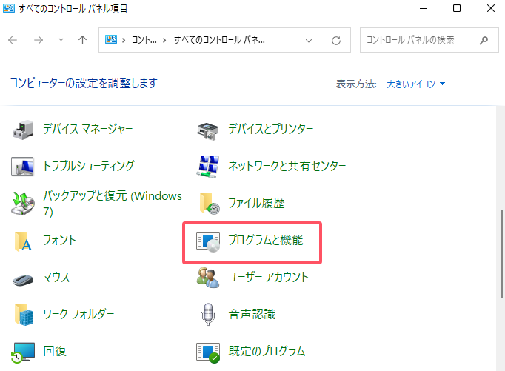
Task: Click the コントロール パネルの検索 search field
Action: [x=418, y=40]
